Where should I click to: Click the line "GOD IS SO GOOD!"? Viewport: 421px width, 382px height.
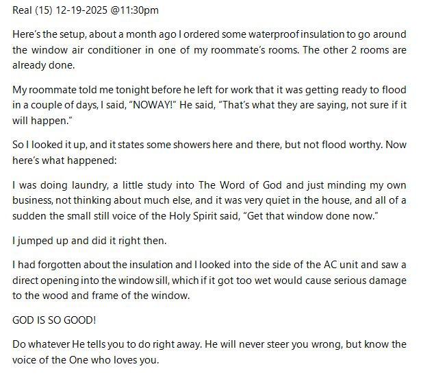tap(55, 320)
